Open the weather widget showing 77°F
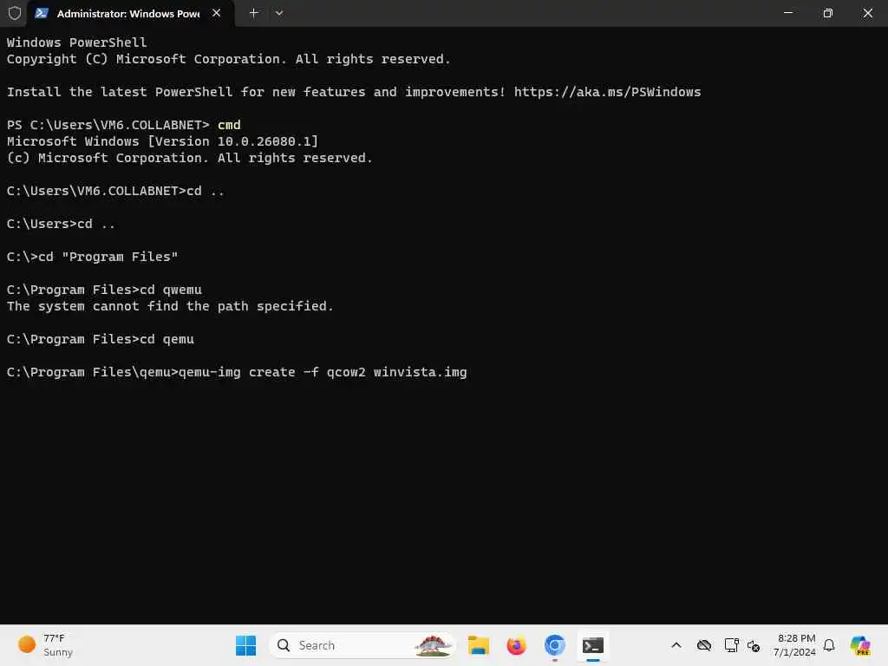Image resolution: width=888 pixels, height=666 pixels. (45, 645)
